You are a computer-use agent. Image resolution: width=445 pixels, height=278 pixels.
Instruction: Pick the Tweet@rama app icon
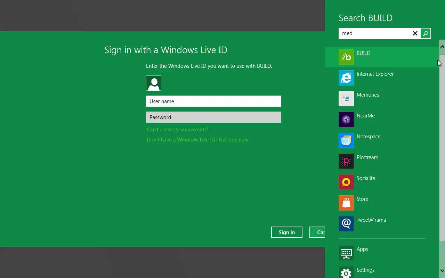[x=346, y=224]
